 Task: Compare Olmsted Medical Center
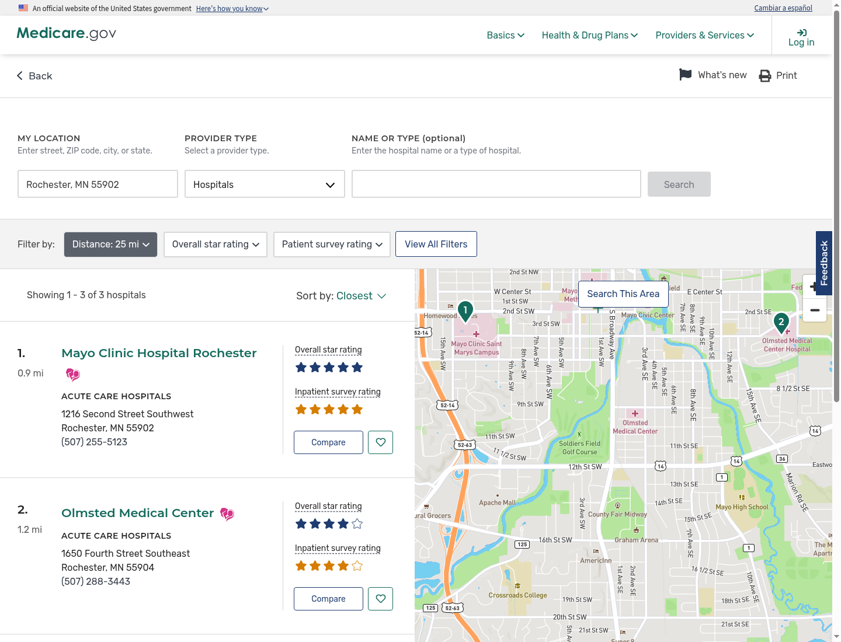(x=328, y=599)
